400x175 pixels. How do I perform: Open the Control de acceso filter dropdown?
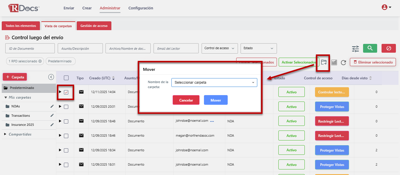[x=219, y=48]
